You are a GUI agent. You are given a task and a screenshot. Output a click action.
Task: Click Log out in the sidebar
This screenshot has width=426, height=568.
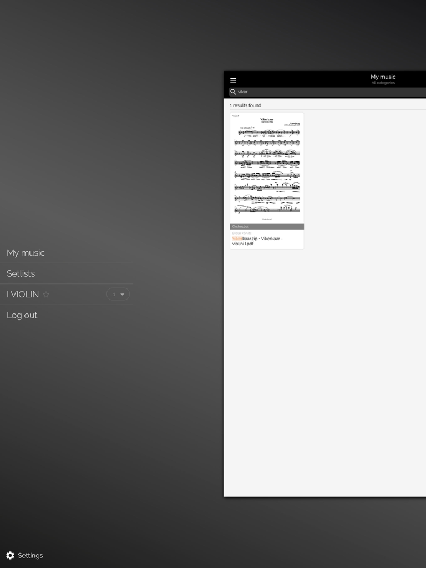(x=22, y=315)
